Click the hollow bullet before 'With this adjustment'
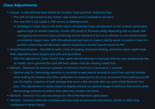This screenshot has height=109, width=155. (x=11, y=59)
